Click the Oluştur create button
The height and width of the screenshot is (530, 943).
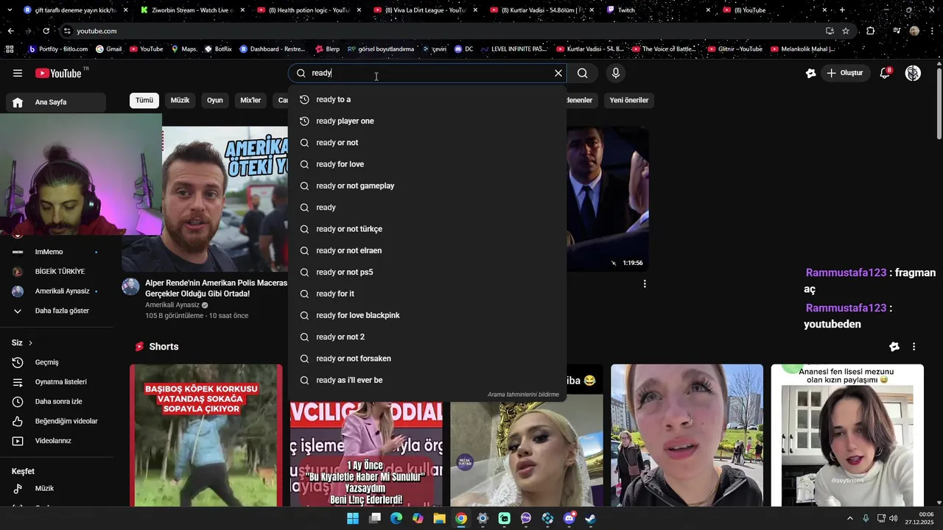845,73
